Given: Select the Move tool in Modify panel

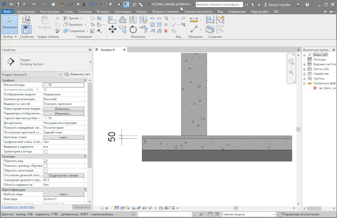Looking at the screenshot, I should [x=112, y=29].
